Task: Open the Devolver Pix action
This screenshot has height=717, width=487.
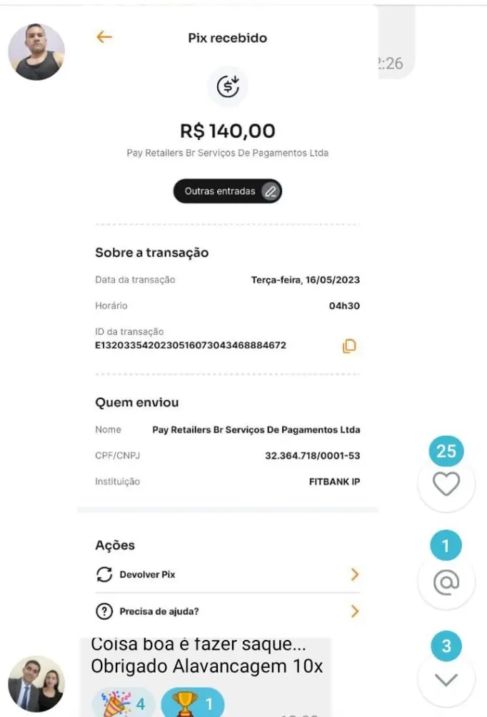Action: 148,575
